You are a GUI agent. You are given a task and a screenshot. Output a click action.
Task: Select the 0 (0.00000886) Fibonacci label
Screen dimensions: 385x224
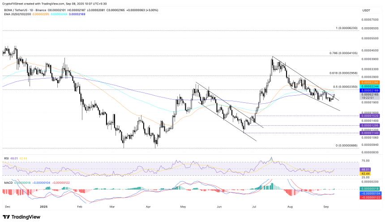click(346, 145)
